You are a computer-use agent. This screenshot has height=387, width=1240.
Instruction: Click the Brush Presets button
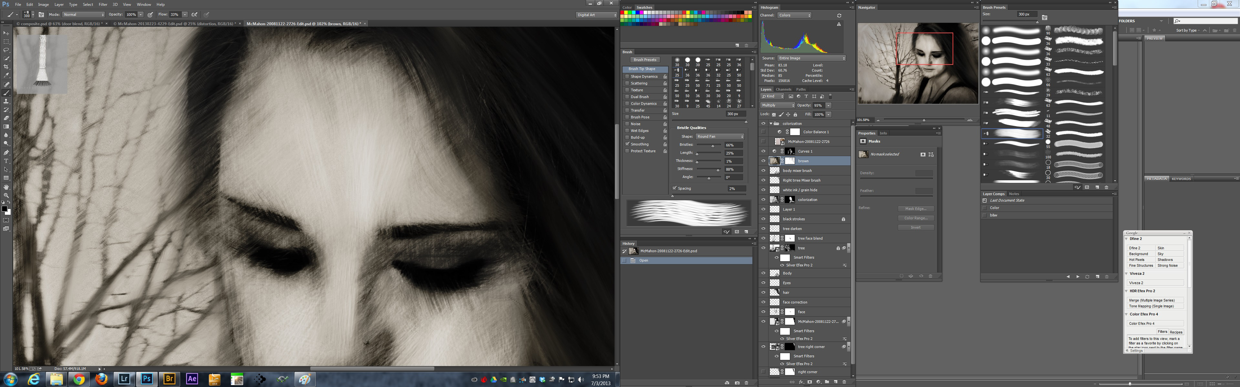coord(645,60)
